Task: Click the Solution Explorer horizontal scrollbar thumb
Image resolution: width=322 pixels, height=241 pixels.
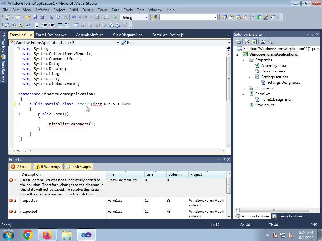Action: pyautogui.click(x=274, y=210)
